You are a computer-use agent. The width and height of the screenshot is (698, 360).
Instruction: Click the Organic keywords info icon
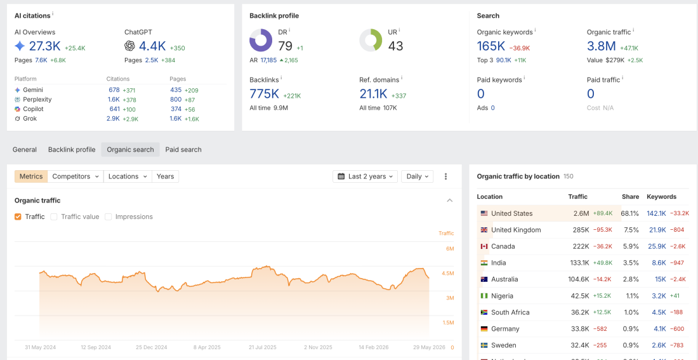[535, 30]
